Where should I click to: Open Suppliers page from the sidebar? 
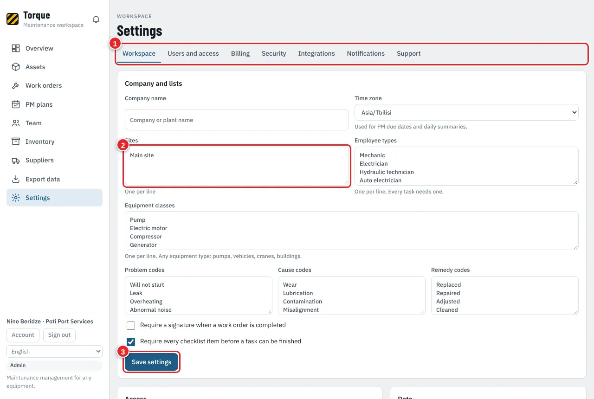[54, 160]
